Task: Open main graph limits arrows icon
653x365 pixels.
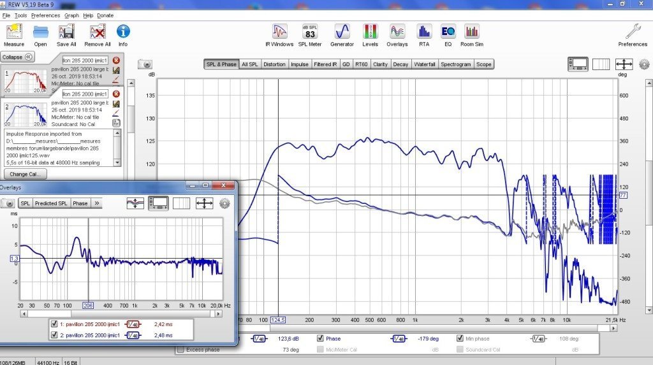Action: tap(624, 64)
